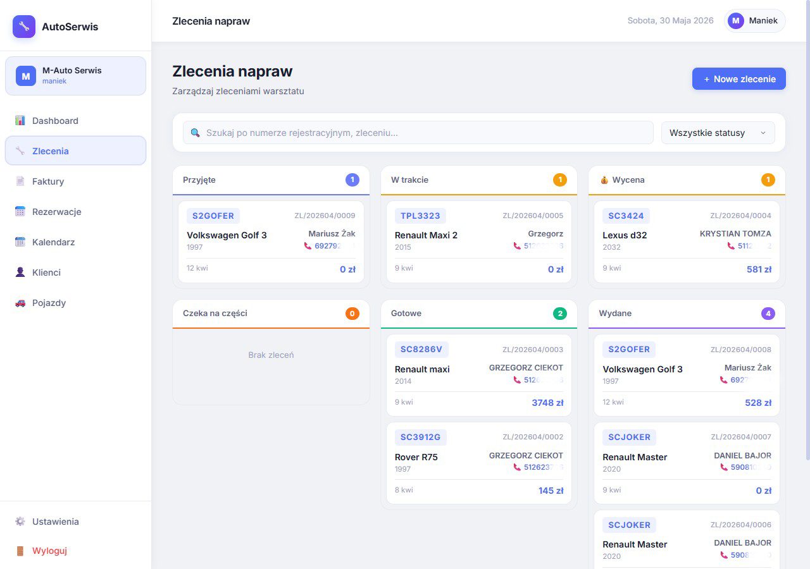Open the Rover R75 order card

pyautogui.click(x=479, y=463)
